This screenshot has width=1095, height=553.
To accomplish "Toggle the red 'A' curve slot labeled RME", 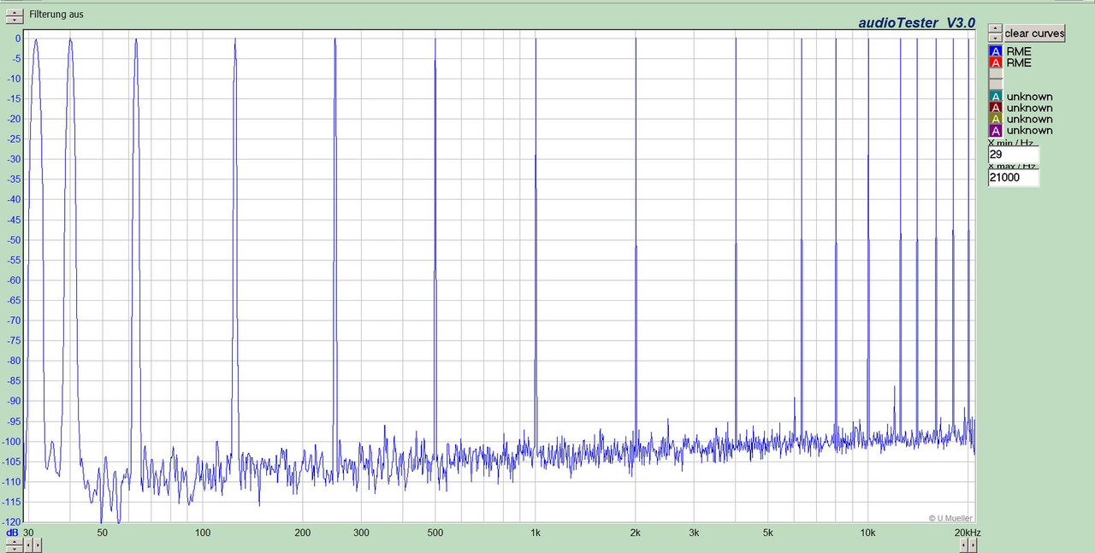I will click(x=995, y=62).
